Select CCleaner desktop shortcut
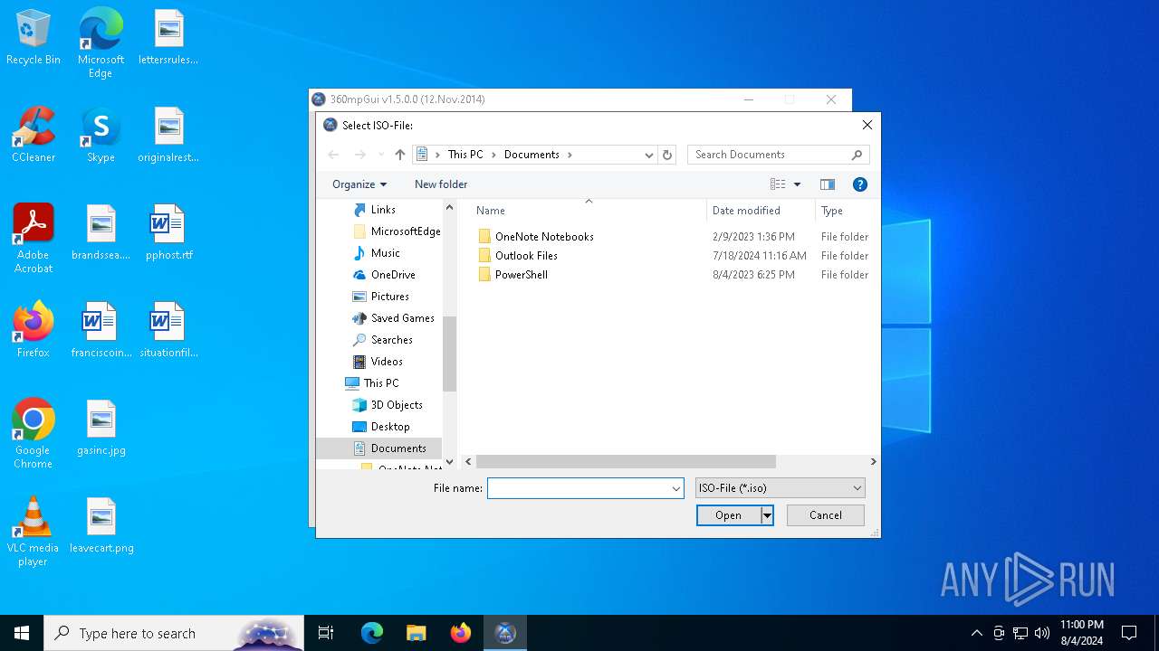 coord(34,136)
